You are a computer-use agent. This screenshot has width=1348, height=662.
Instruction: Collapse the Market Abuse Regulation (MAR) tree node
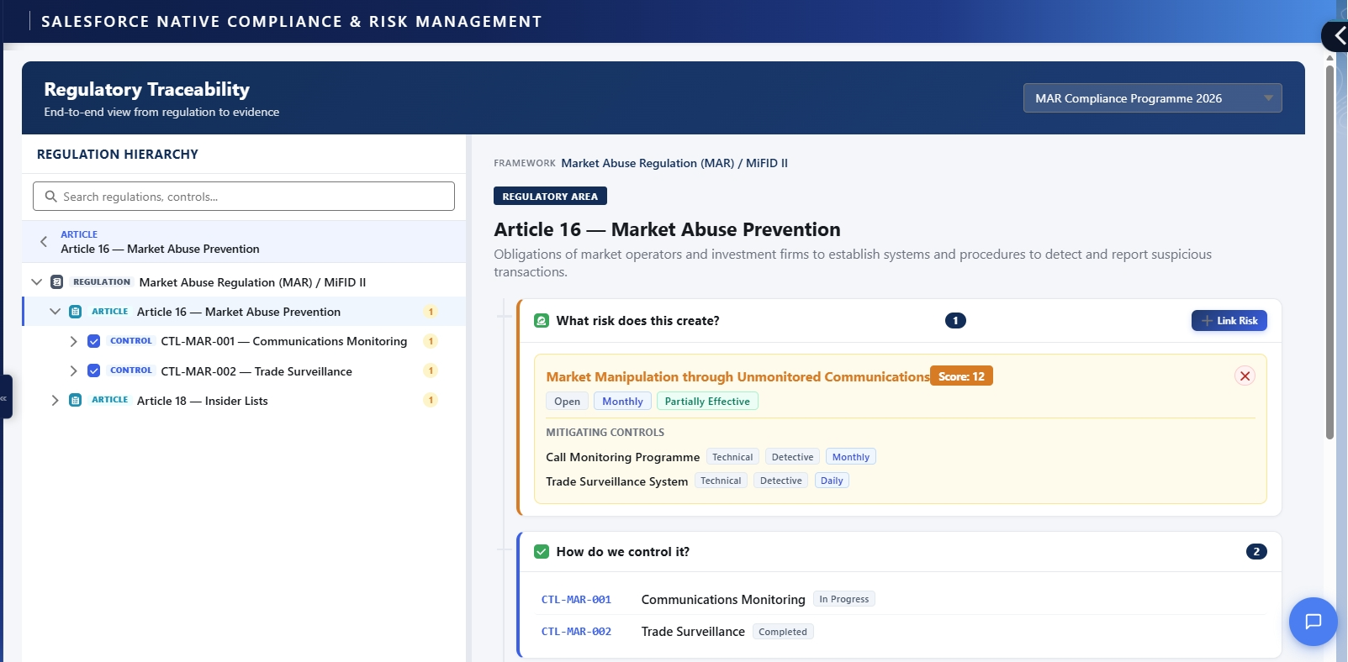pyautogui.click(x=36, y=282)
